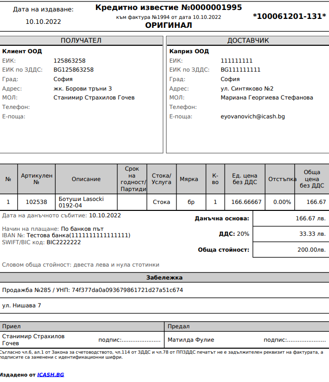This screenshot has height=382, width=329.
Task: Click the ДОСТАВЧИК section header
Action: click(x=248, y=40)
